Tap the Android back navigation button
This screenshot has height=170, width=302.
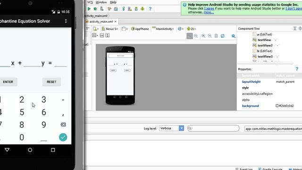click(x=7, y=150)
